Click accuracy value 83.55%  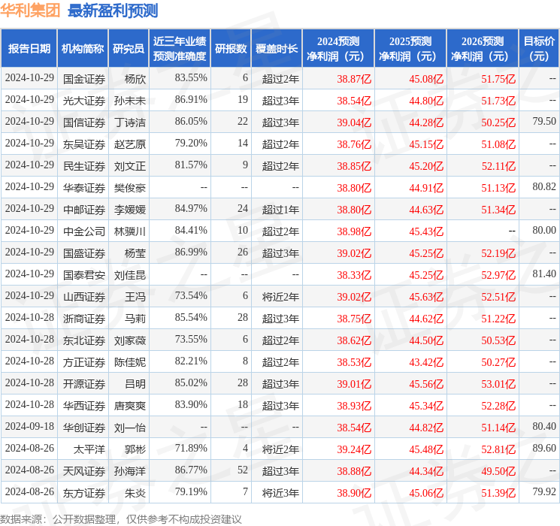tap(191, 78)
